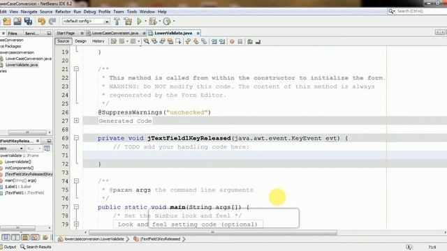
Task: Select LowerValidate.java in the project tree
Action: pos(22,65)
